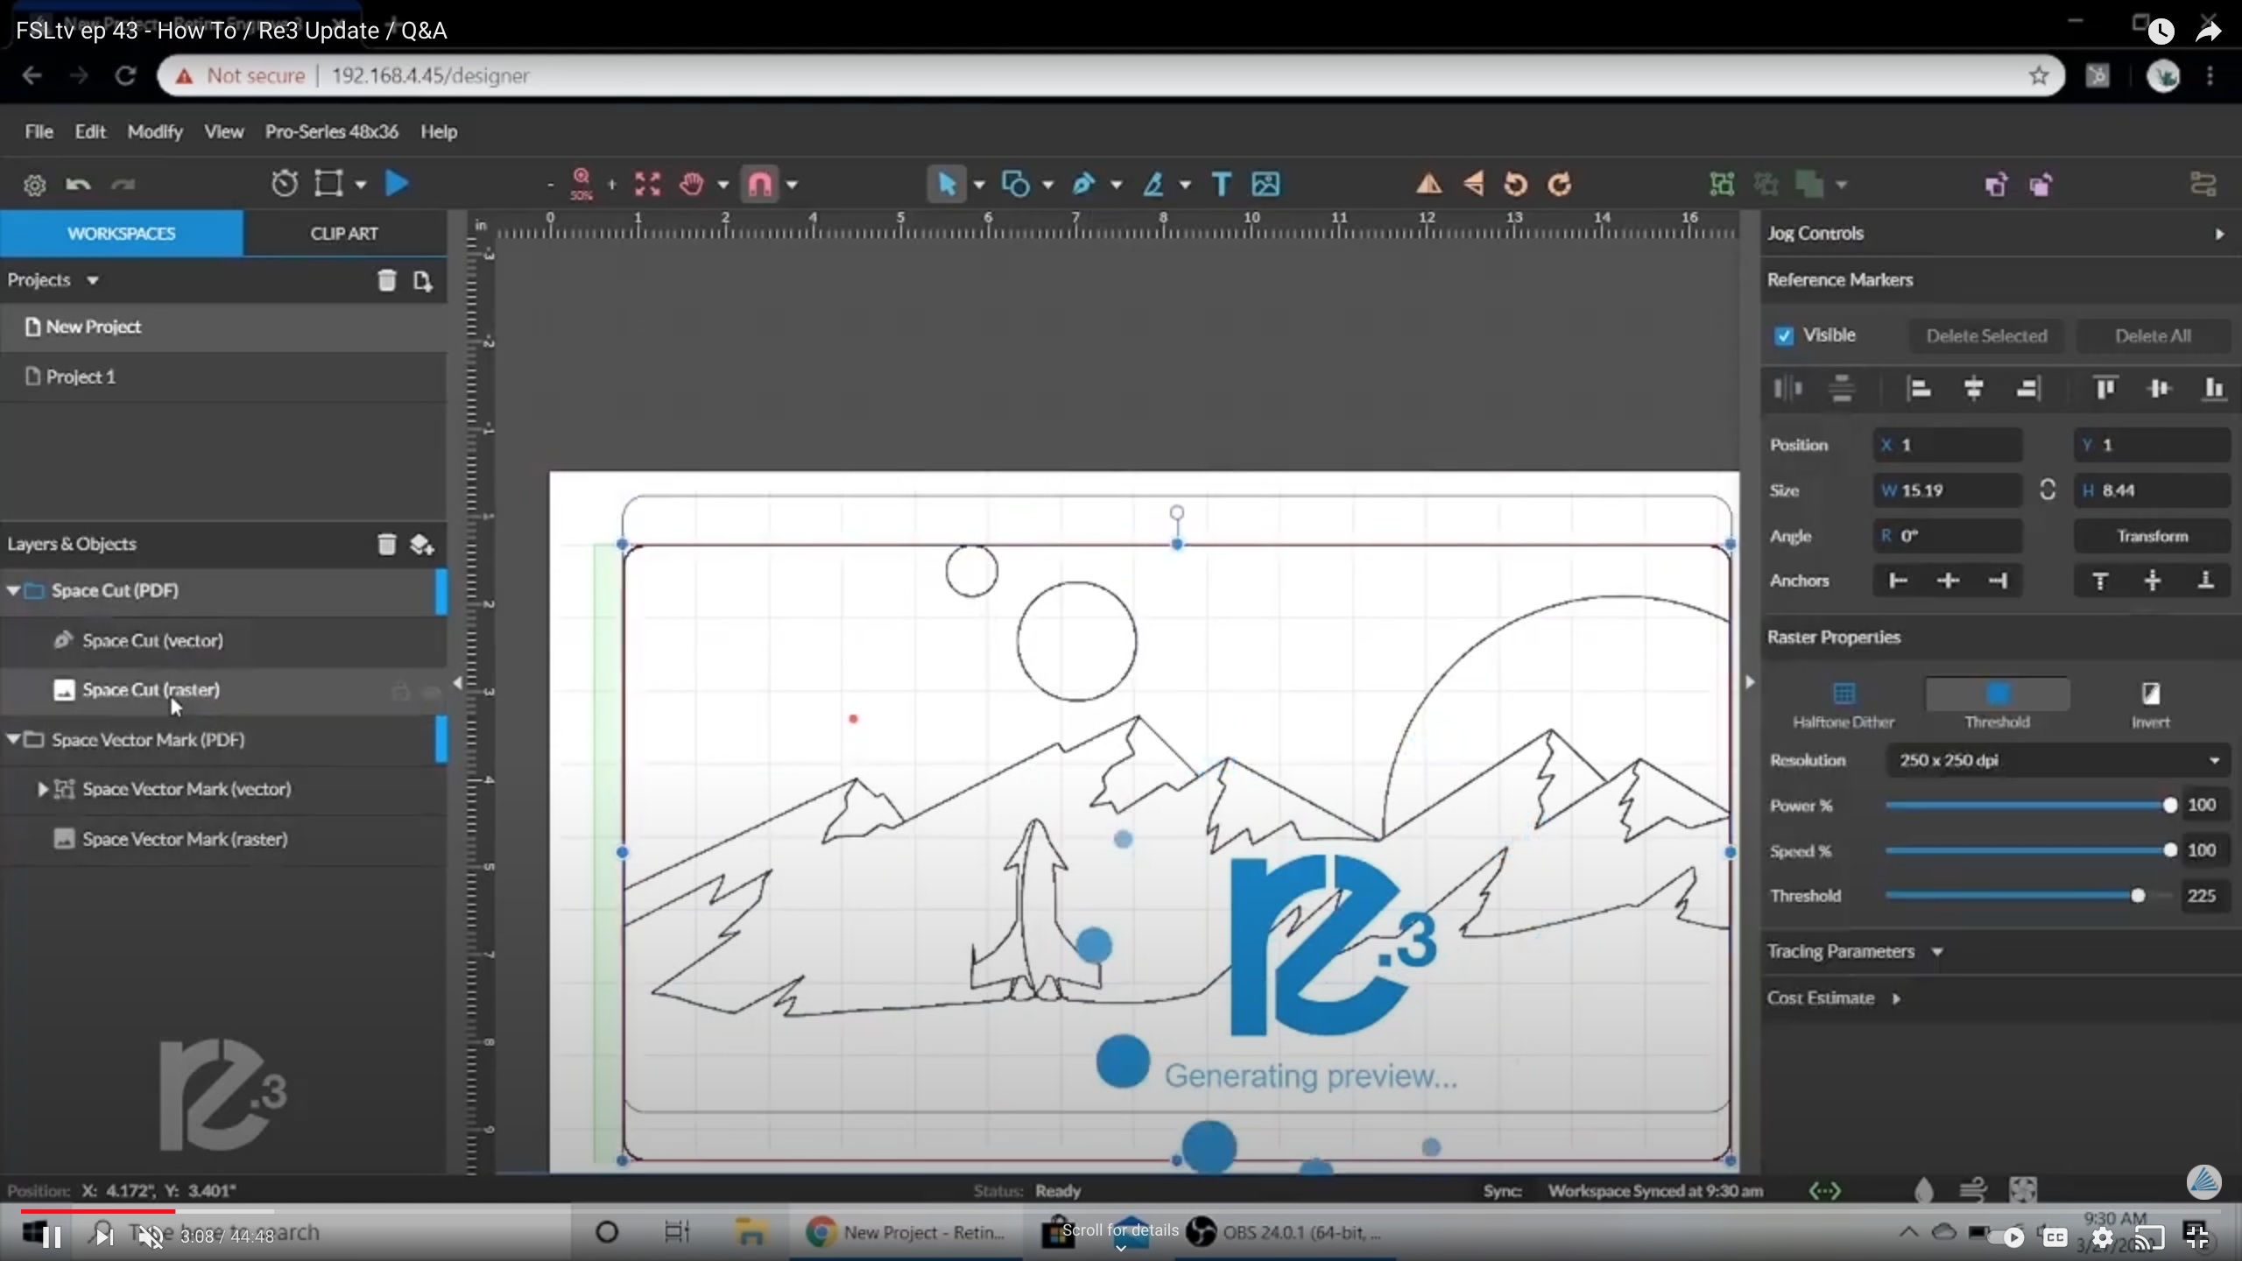This screenshot has height=1261, width=2242.
Task: Expand Space Vector Mark (vector) in the layers tree
Action: (x=42, y=788)
